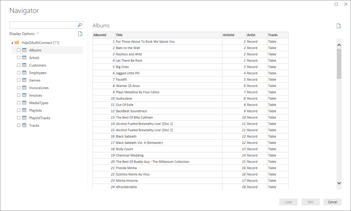Viewport: 351px width, 211px height.
Task: Click the Invoices table icon
Action: click(24, 95)
